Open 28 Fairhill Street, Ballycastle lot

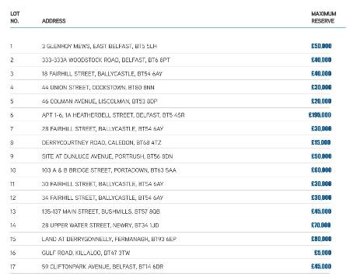point(103,128)
